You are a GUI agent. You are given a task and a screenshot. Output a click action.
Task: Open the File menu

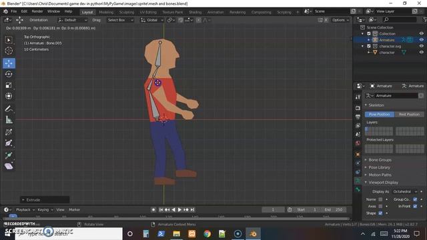pyautogui.click(x=13, y=11)
